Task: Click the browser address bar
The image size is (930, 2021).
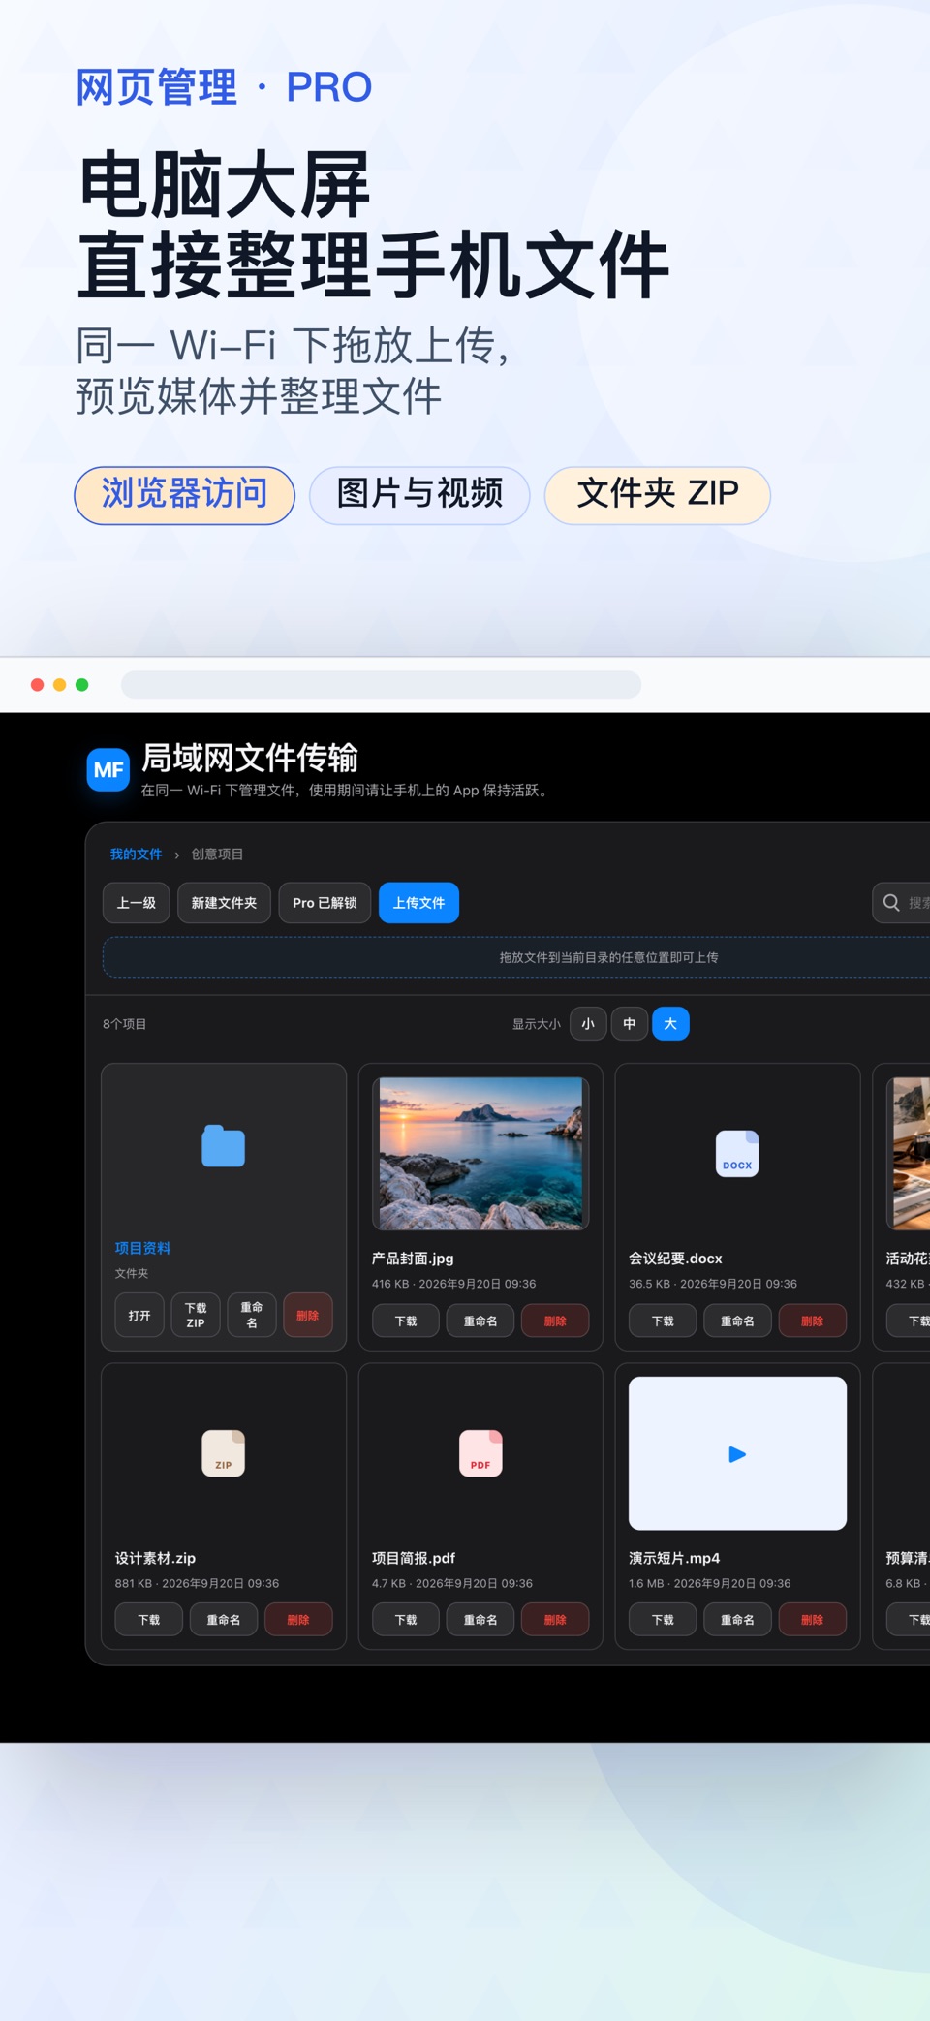Action: coord(381,685)
